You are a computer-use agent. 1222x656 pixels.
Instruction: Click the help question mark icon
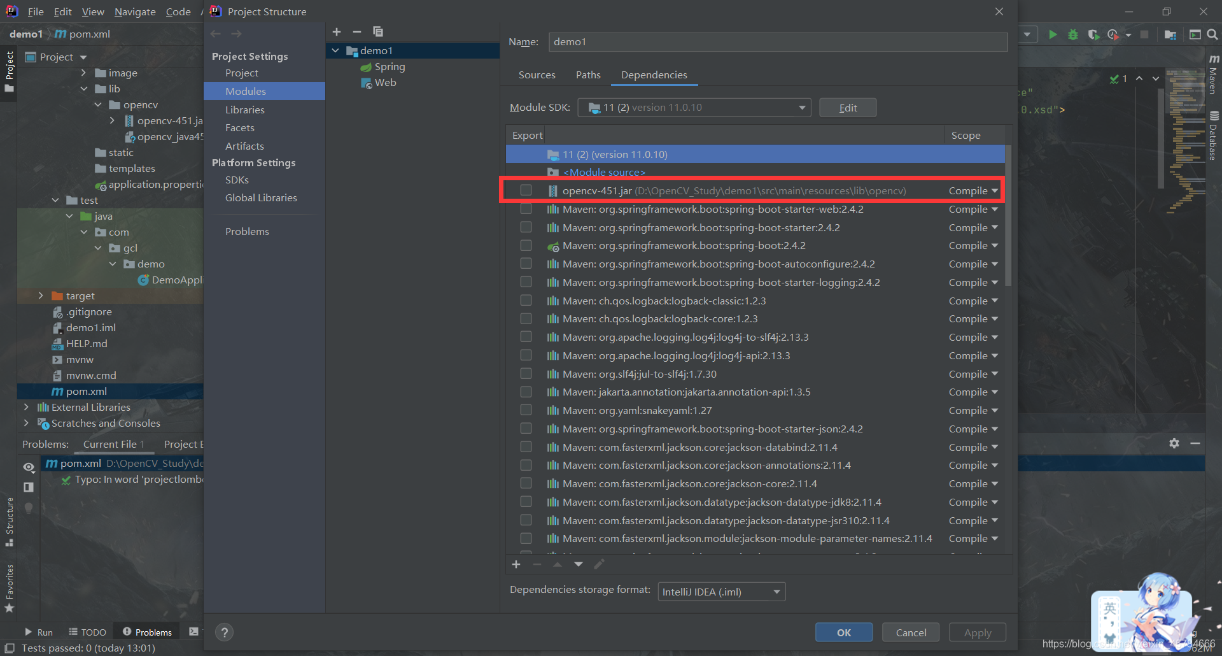224,632
